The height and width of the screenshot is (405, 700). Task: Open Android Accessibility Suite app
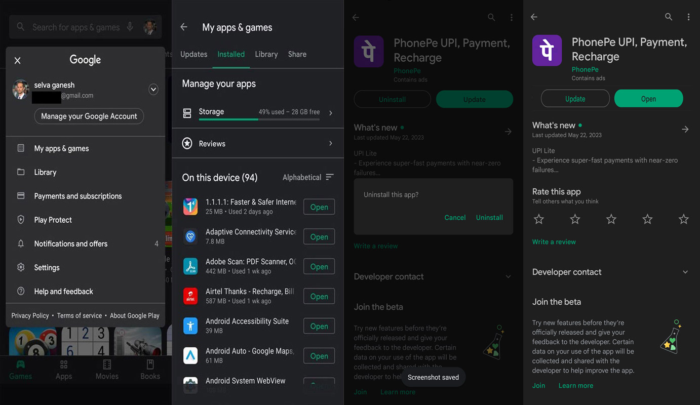(x=319, y=327)
